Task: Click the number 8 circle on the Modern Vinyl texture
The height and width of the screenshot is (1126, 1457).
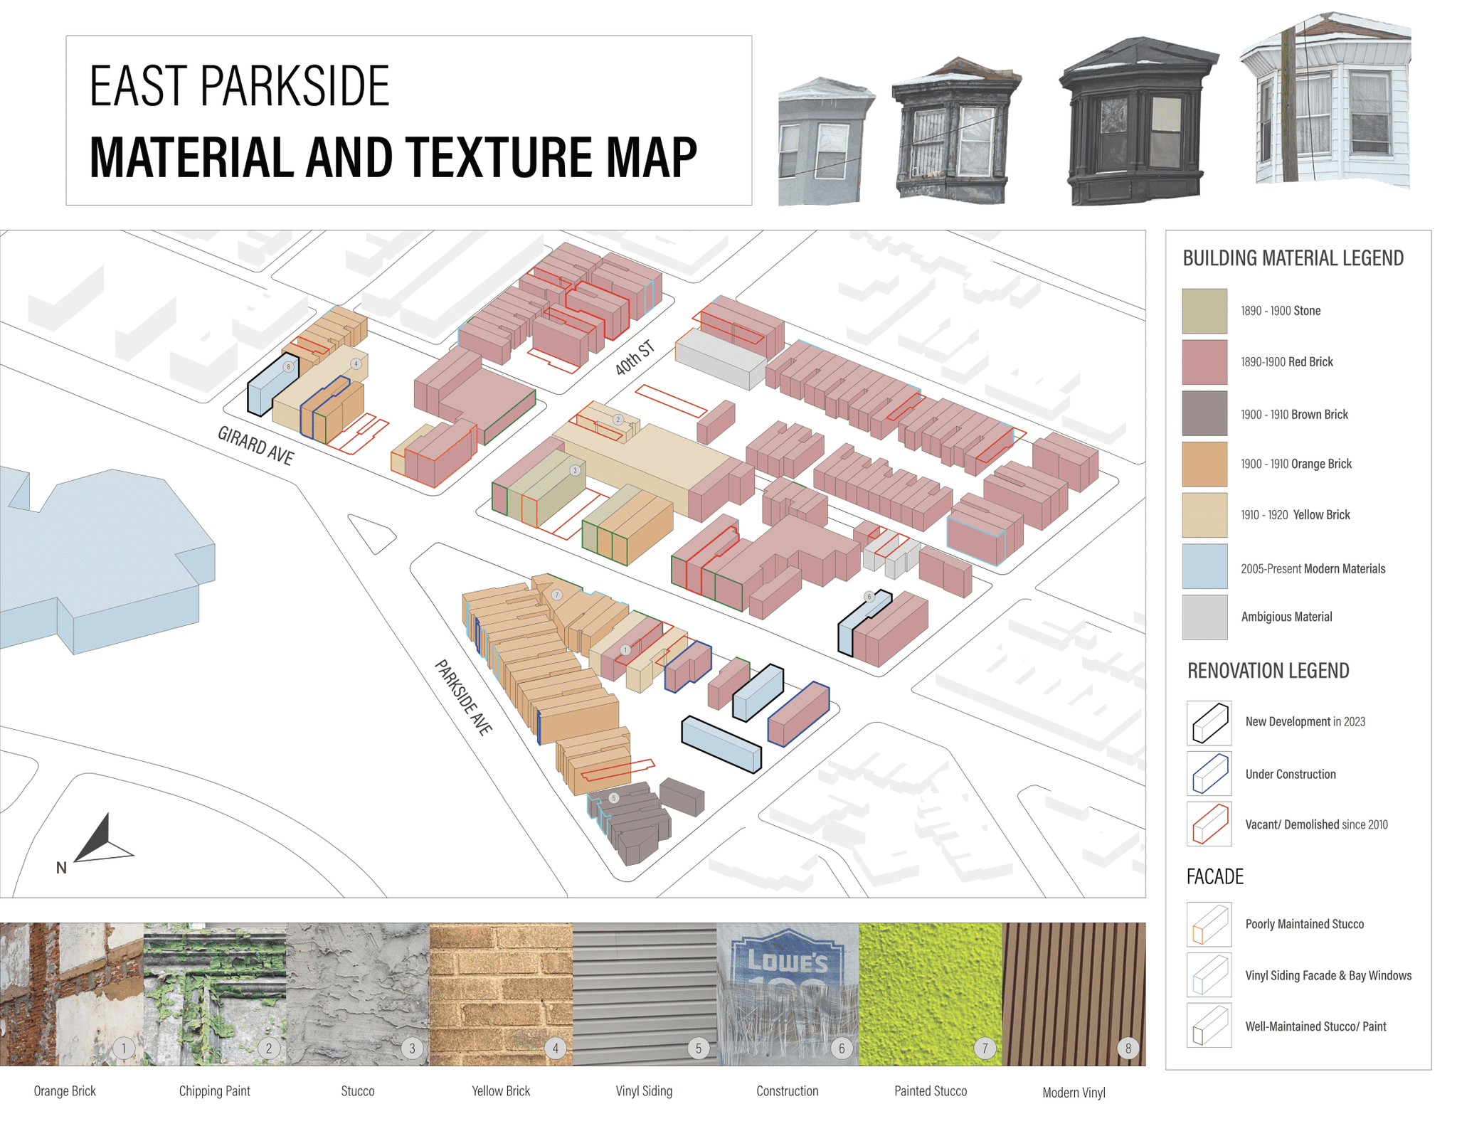Action: (x=1128, y=1047)
